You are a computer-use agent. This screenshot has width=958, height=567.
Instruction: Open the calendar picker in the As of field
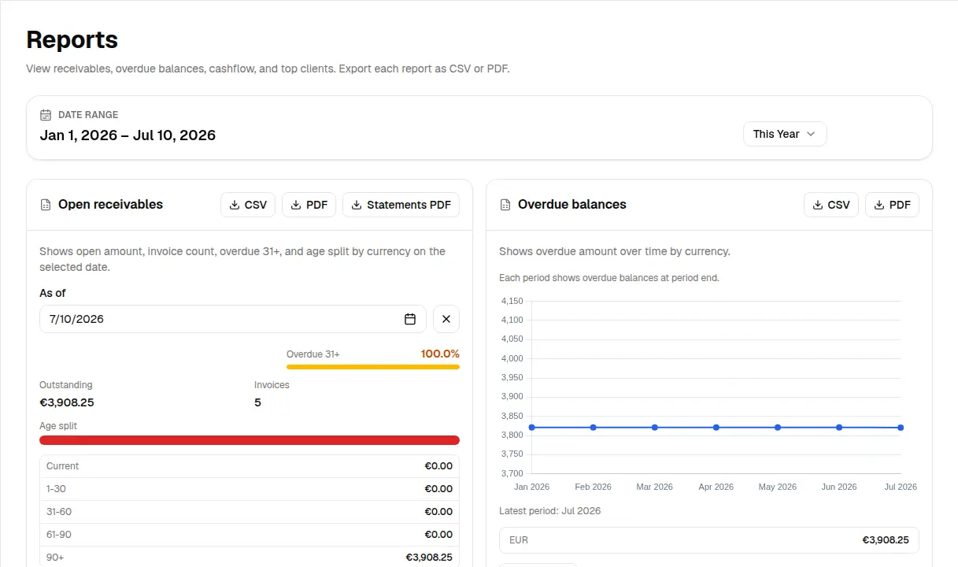click(410, 319)
